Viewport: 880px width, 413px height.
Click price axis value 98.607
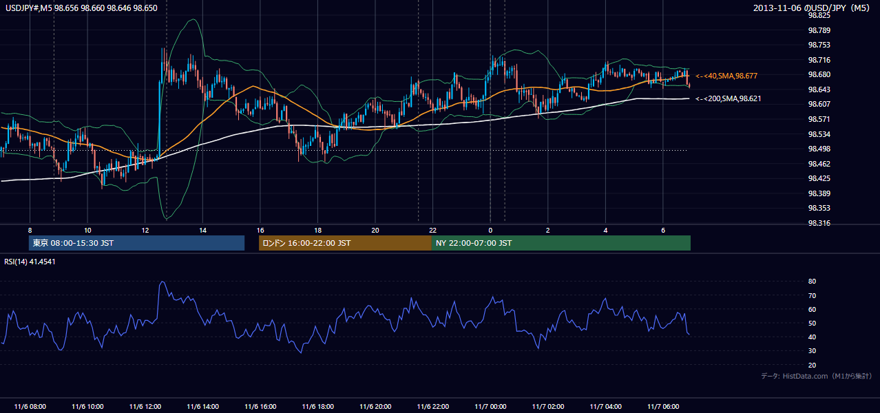(819, 104)
